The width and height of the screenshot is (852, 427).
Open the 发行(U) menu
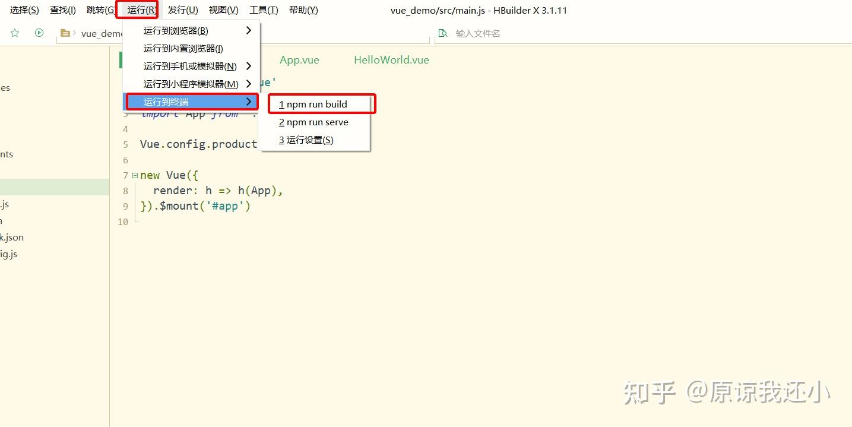pyautogui.click(x=183, y=10)
